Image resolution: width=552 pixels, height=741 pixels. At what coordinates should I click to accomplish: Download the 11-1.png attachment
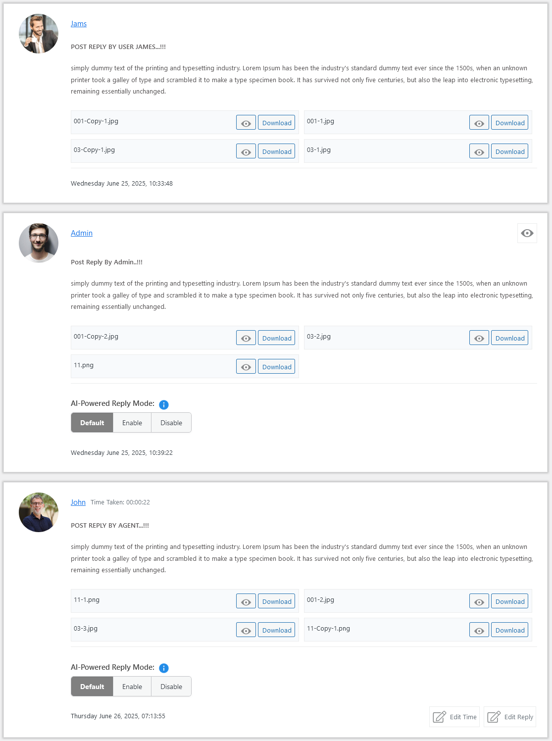(277, 601)
